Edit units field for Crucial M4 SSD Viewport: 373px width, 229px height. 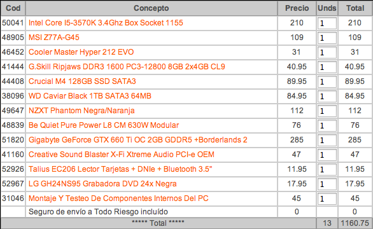(327, 82)
